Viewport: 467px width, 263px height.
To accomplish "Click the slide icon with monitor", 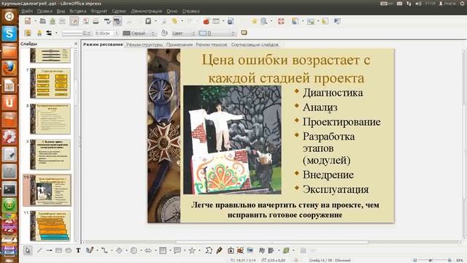I will coord(295,21).
